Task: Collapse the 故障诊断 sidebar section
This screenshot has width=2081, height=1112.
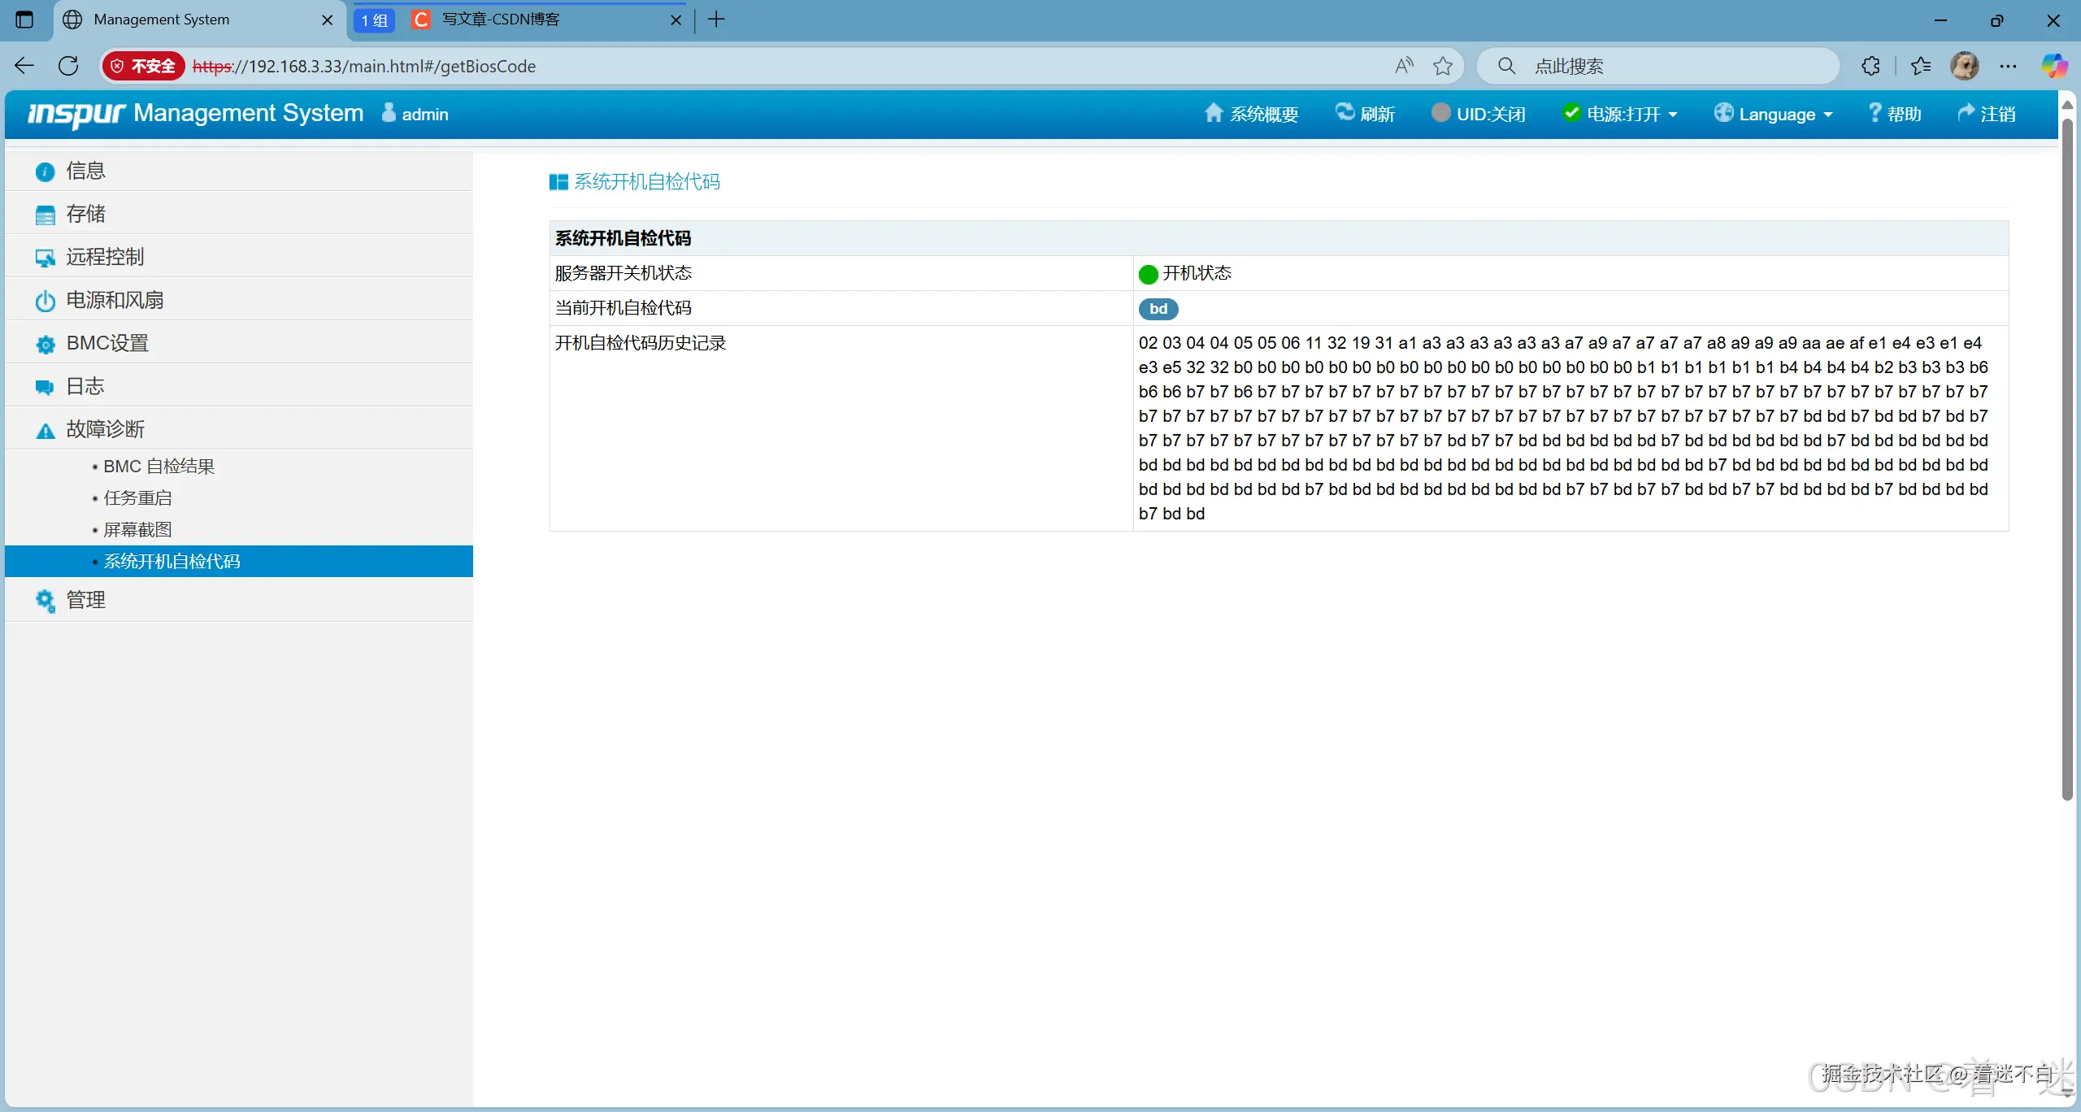Action: pyautogui.click(x=106, y=429)
